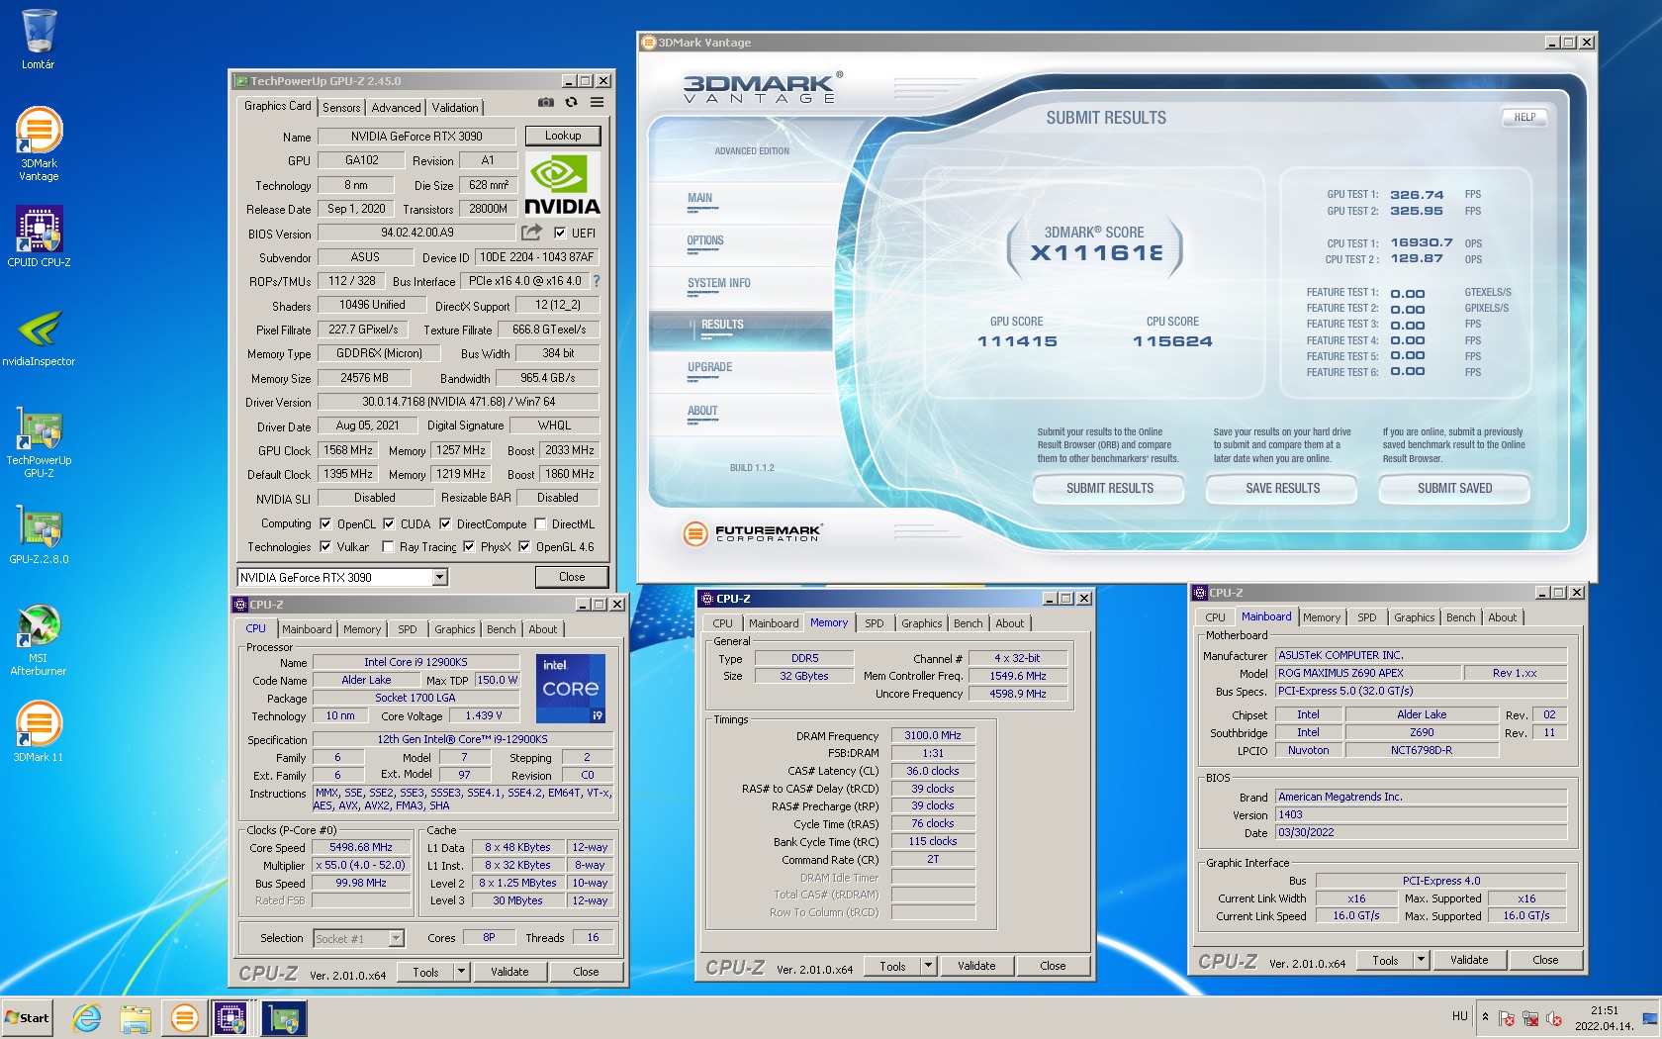Click GPU-Z refresh icon
This screenshot has width=1662, height=1039.
pos(571,102)
